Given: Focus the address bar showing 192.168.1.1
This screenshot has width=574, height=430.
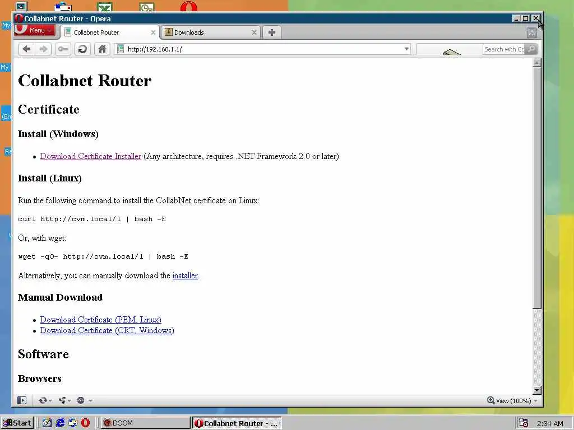Looking at the screenshot, I should [x=262, y=49].
